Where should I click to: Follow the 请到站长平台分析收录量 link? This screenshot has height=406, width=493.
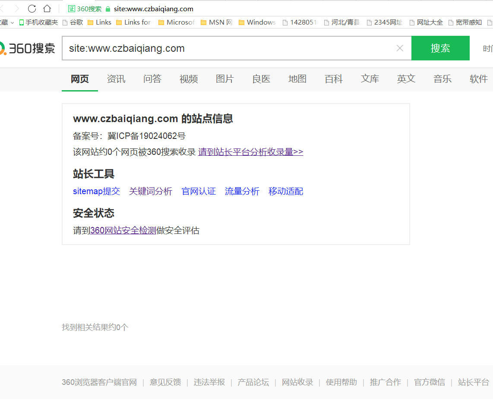pos(250,152)
